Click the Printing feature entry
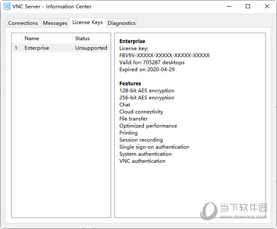This screenshot has width=277, height=229. point(128,133)
